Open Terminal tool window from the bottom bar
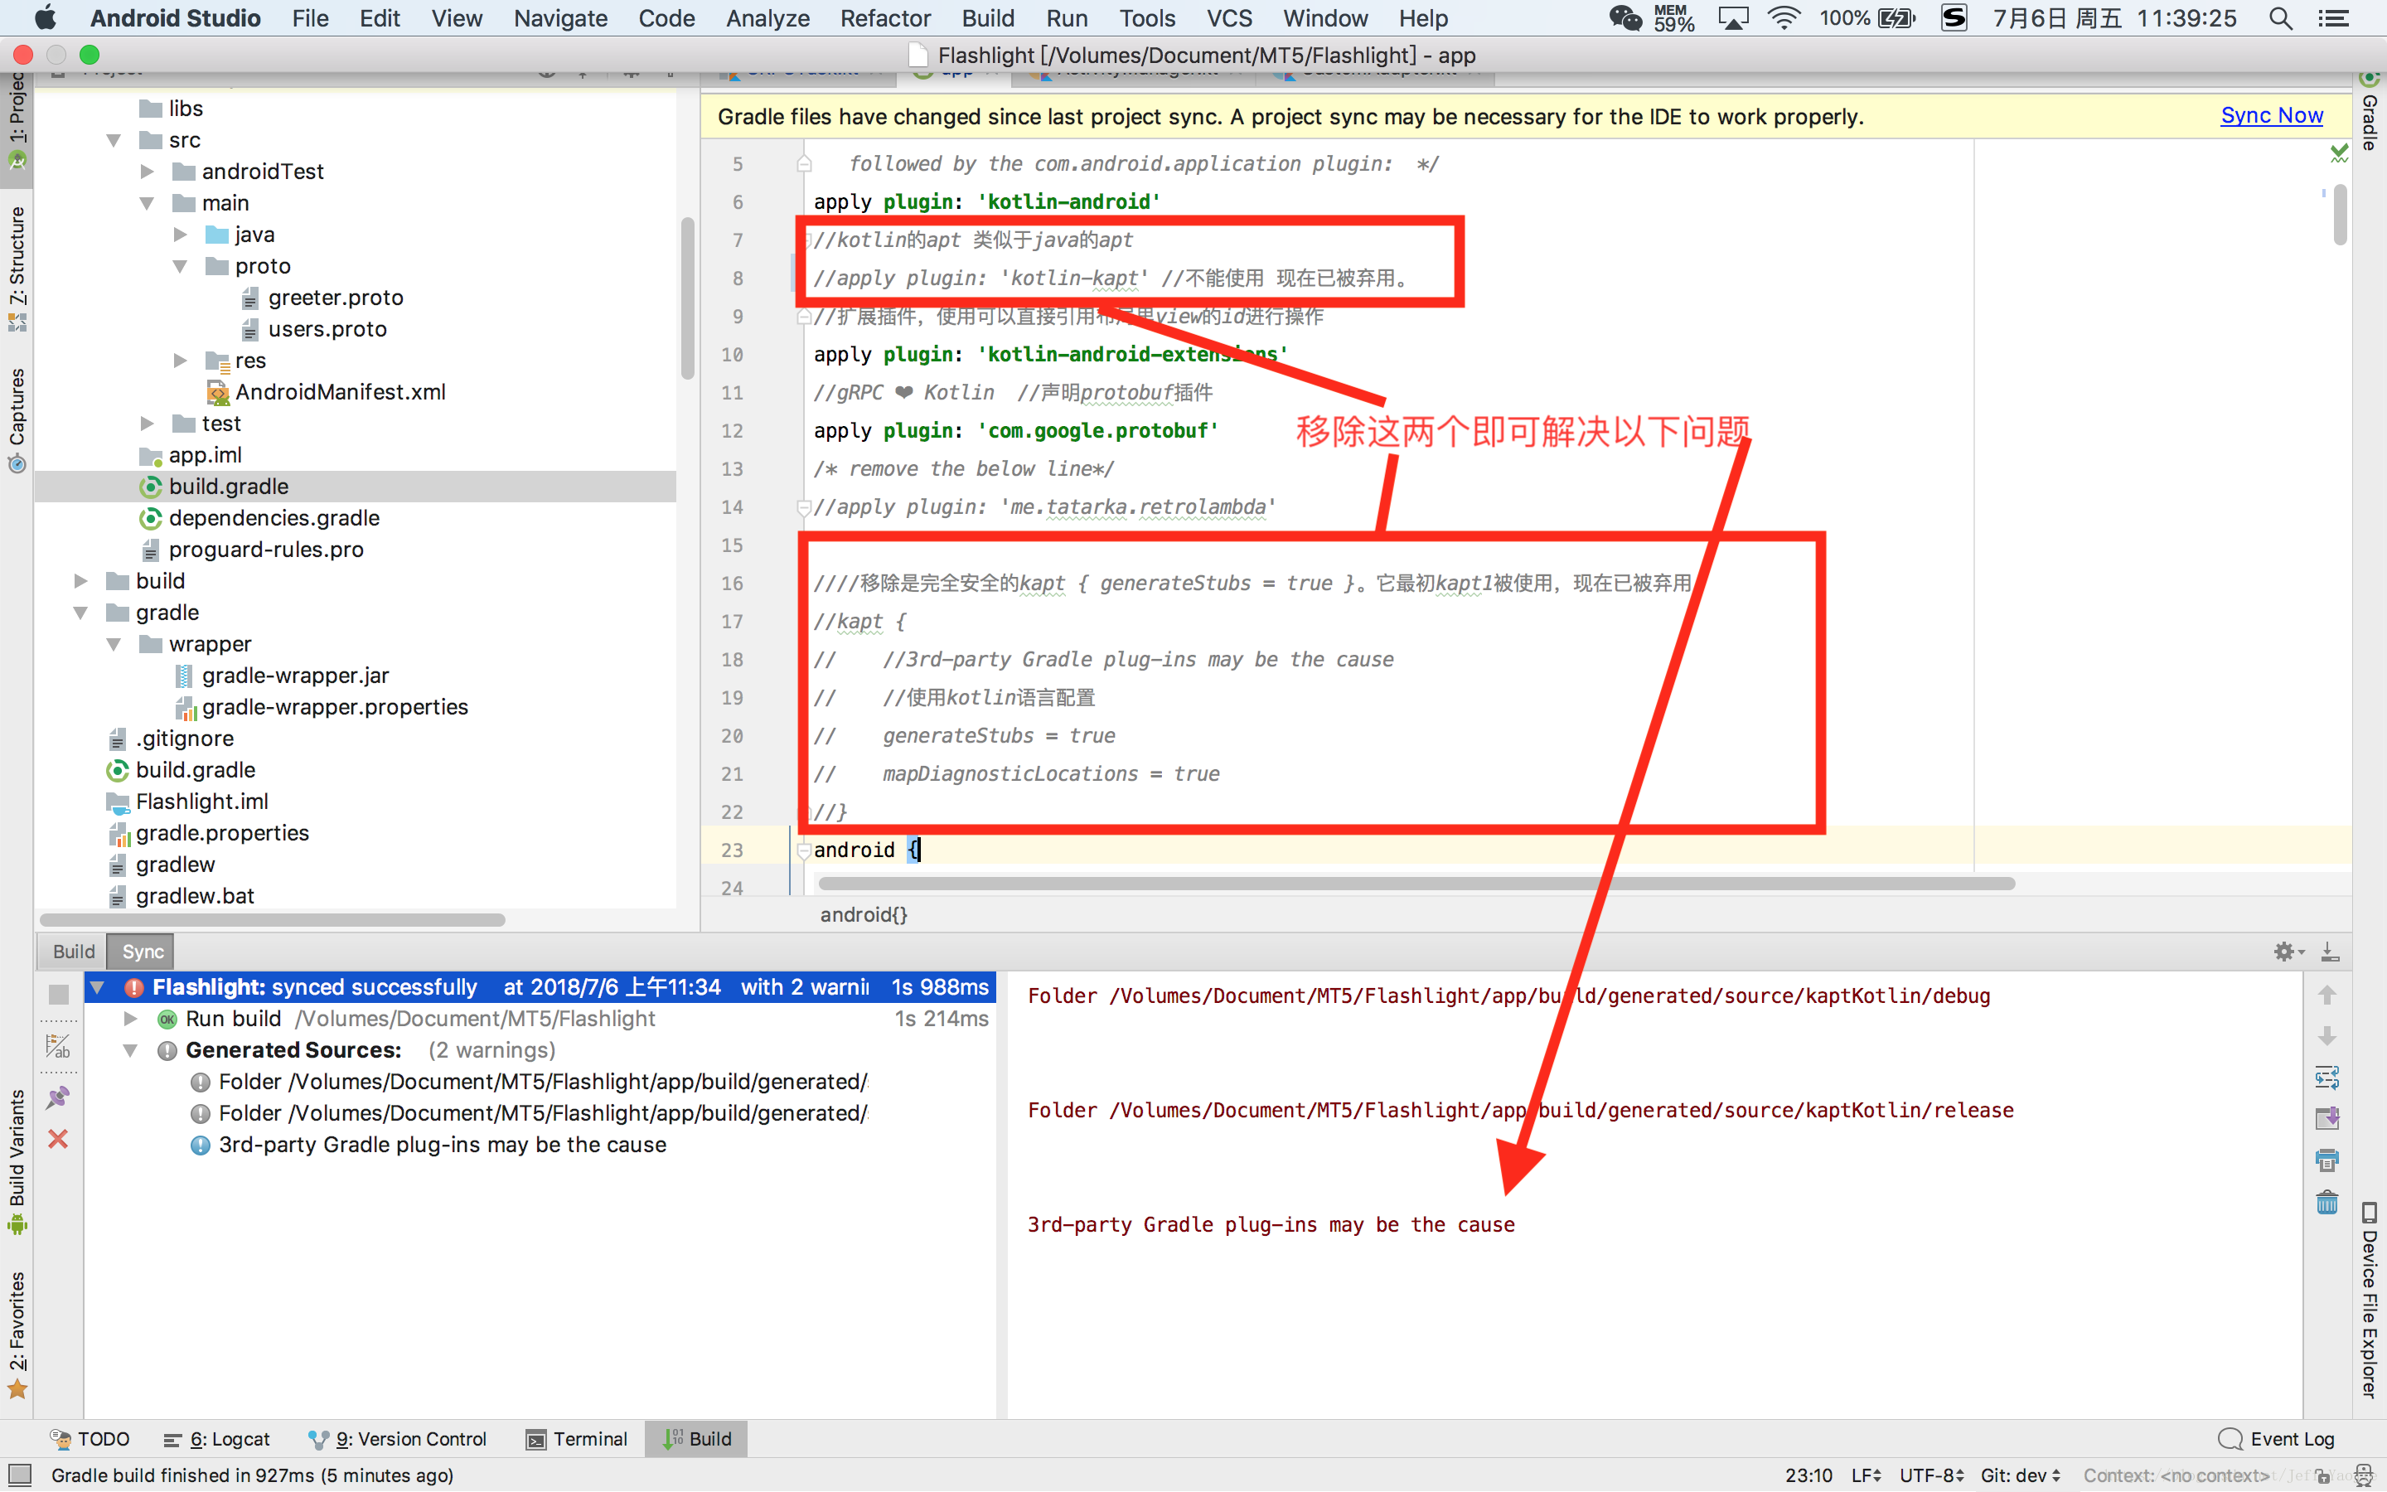Screen dimensions: 2387x1492 tap(577, 1439)
